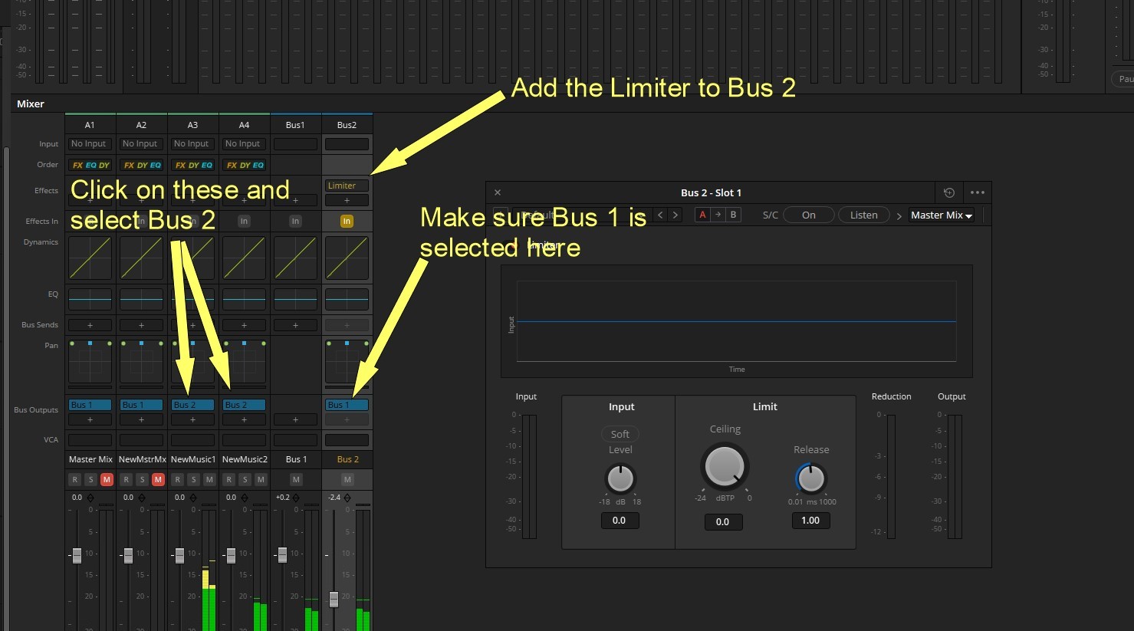Select comparison state A in Limiter
This screenshot has width=1134, height=631.
coord(702,215)
